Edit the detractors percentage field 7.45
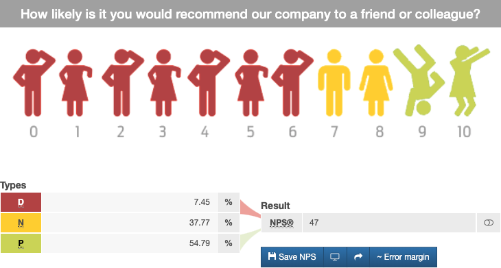The image size is (501, 268). [x=130, y=202]
